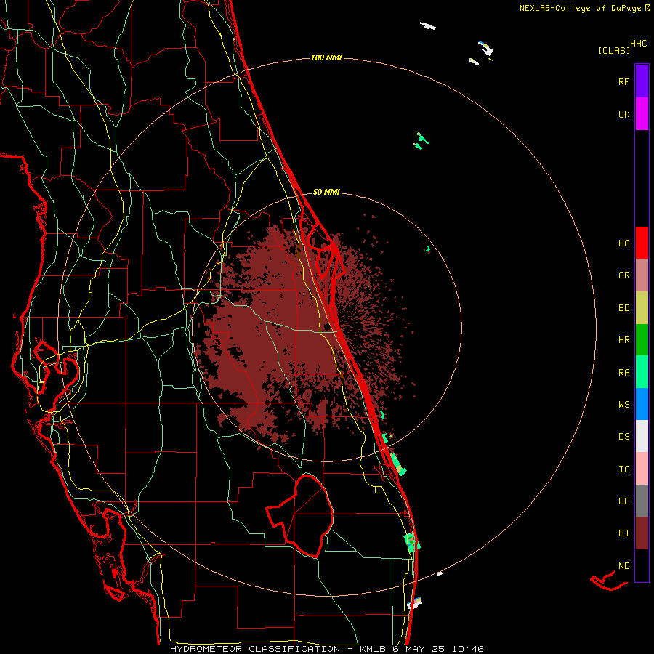Click the HR legend label
The height and width of the screenshot is (654, 654).
pyautogui.click(x=623, y=340)
